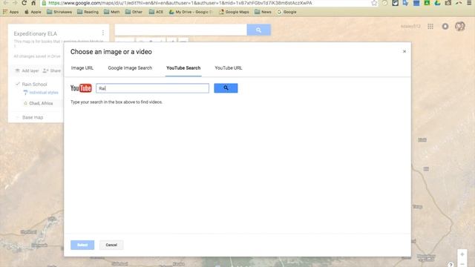Select the YouTube Search tab
This screenshot has height=267, width=475.
click(x=183, y=68)
